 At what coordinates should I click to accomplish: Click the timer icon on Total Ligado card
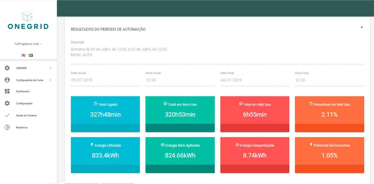95,104
